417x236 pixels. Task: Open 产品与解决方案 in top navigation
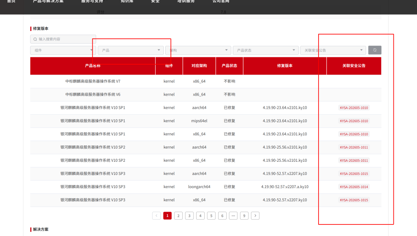point(48,1)
